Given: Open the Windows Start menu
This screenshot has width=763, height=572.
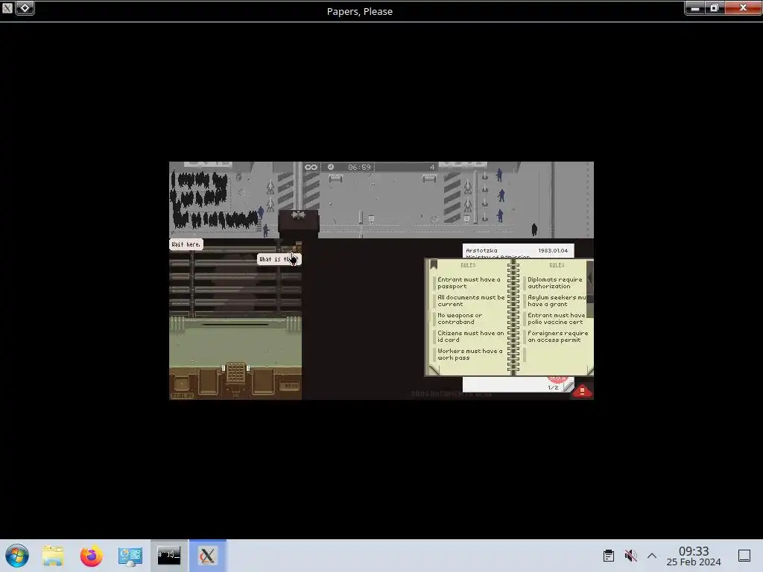Looking at the screenshot, I should click(x=17, y=556).
